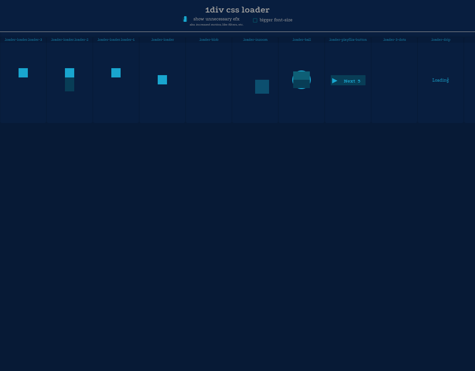
Task: Toggle the 'show unnecessary efx' checkbox
Action: [x=185, y=19]
